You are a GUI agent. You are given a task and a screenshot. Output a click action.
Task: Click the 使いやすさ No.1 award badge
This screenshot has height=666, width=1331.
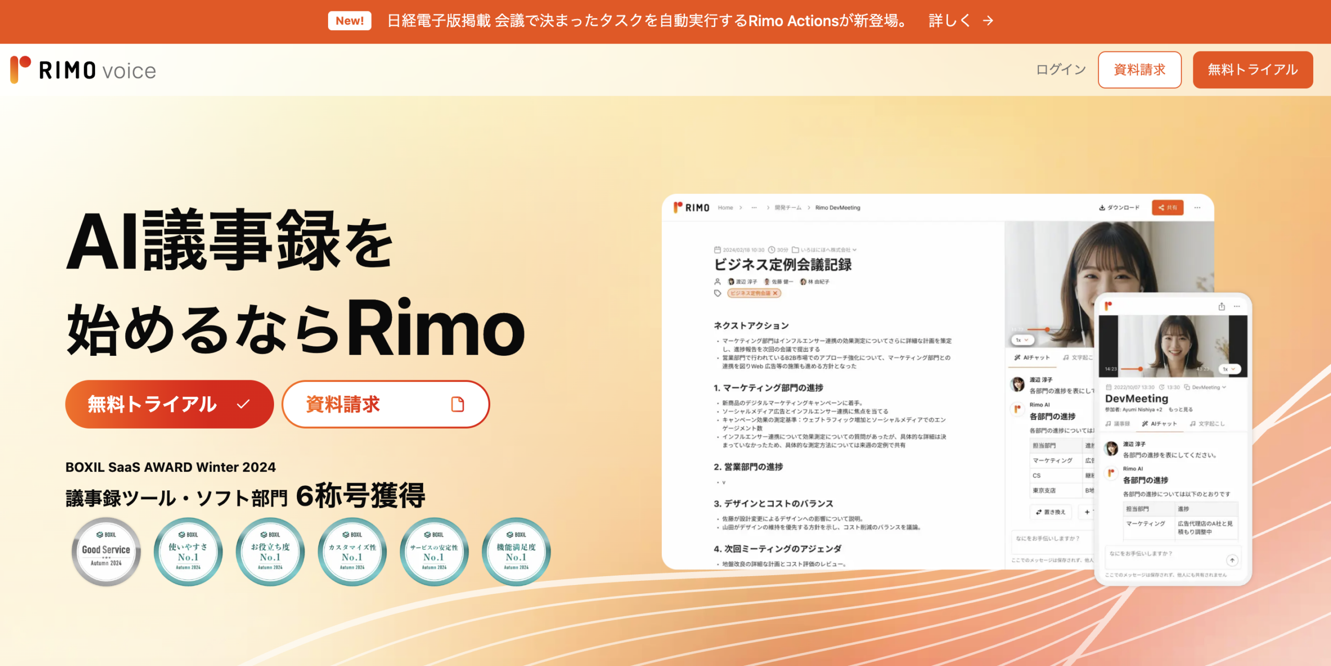(188, 551)
